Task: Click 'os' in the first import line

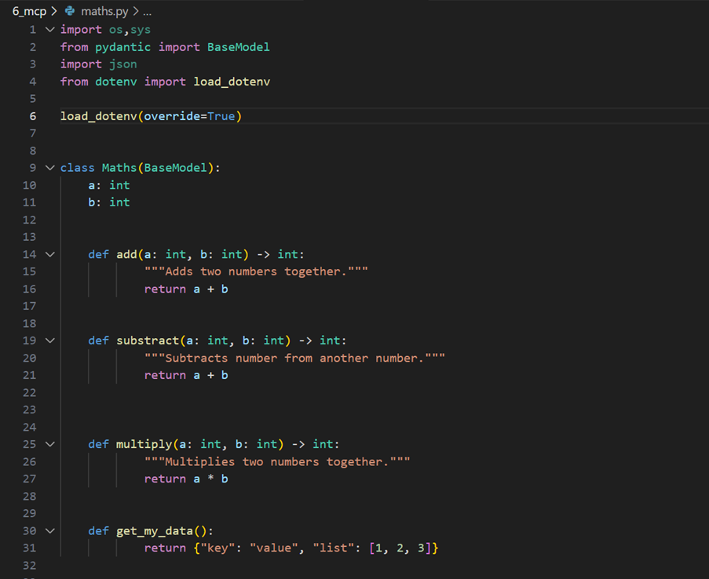Action: [x=115, y=30]
